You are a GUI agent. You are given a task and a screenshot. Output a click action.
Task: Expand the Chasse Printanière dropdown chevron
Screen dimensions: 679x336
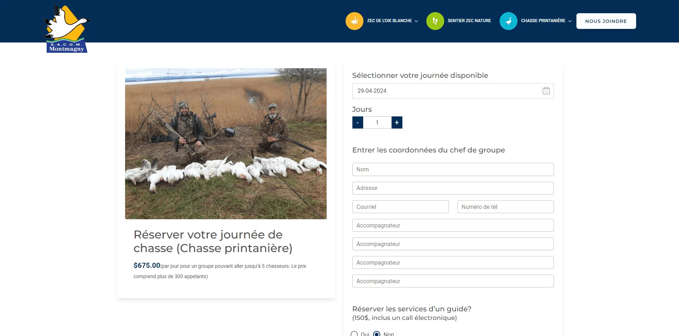[570, 21]
